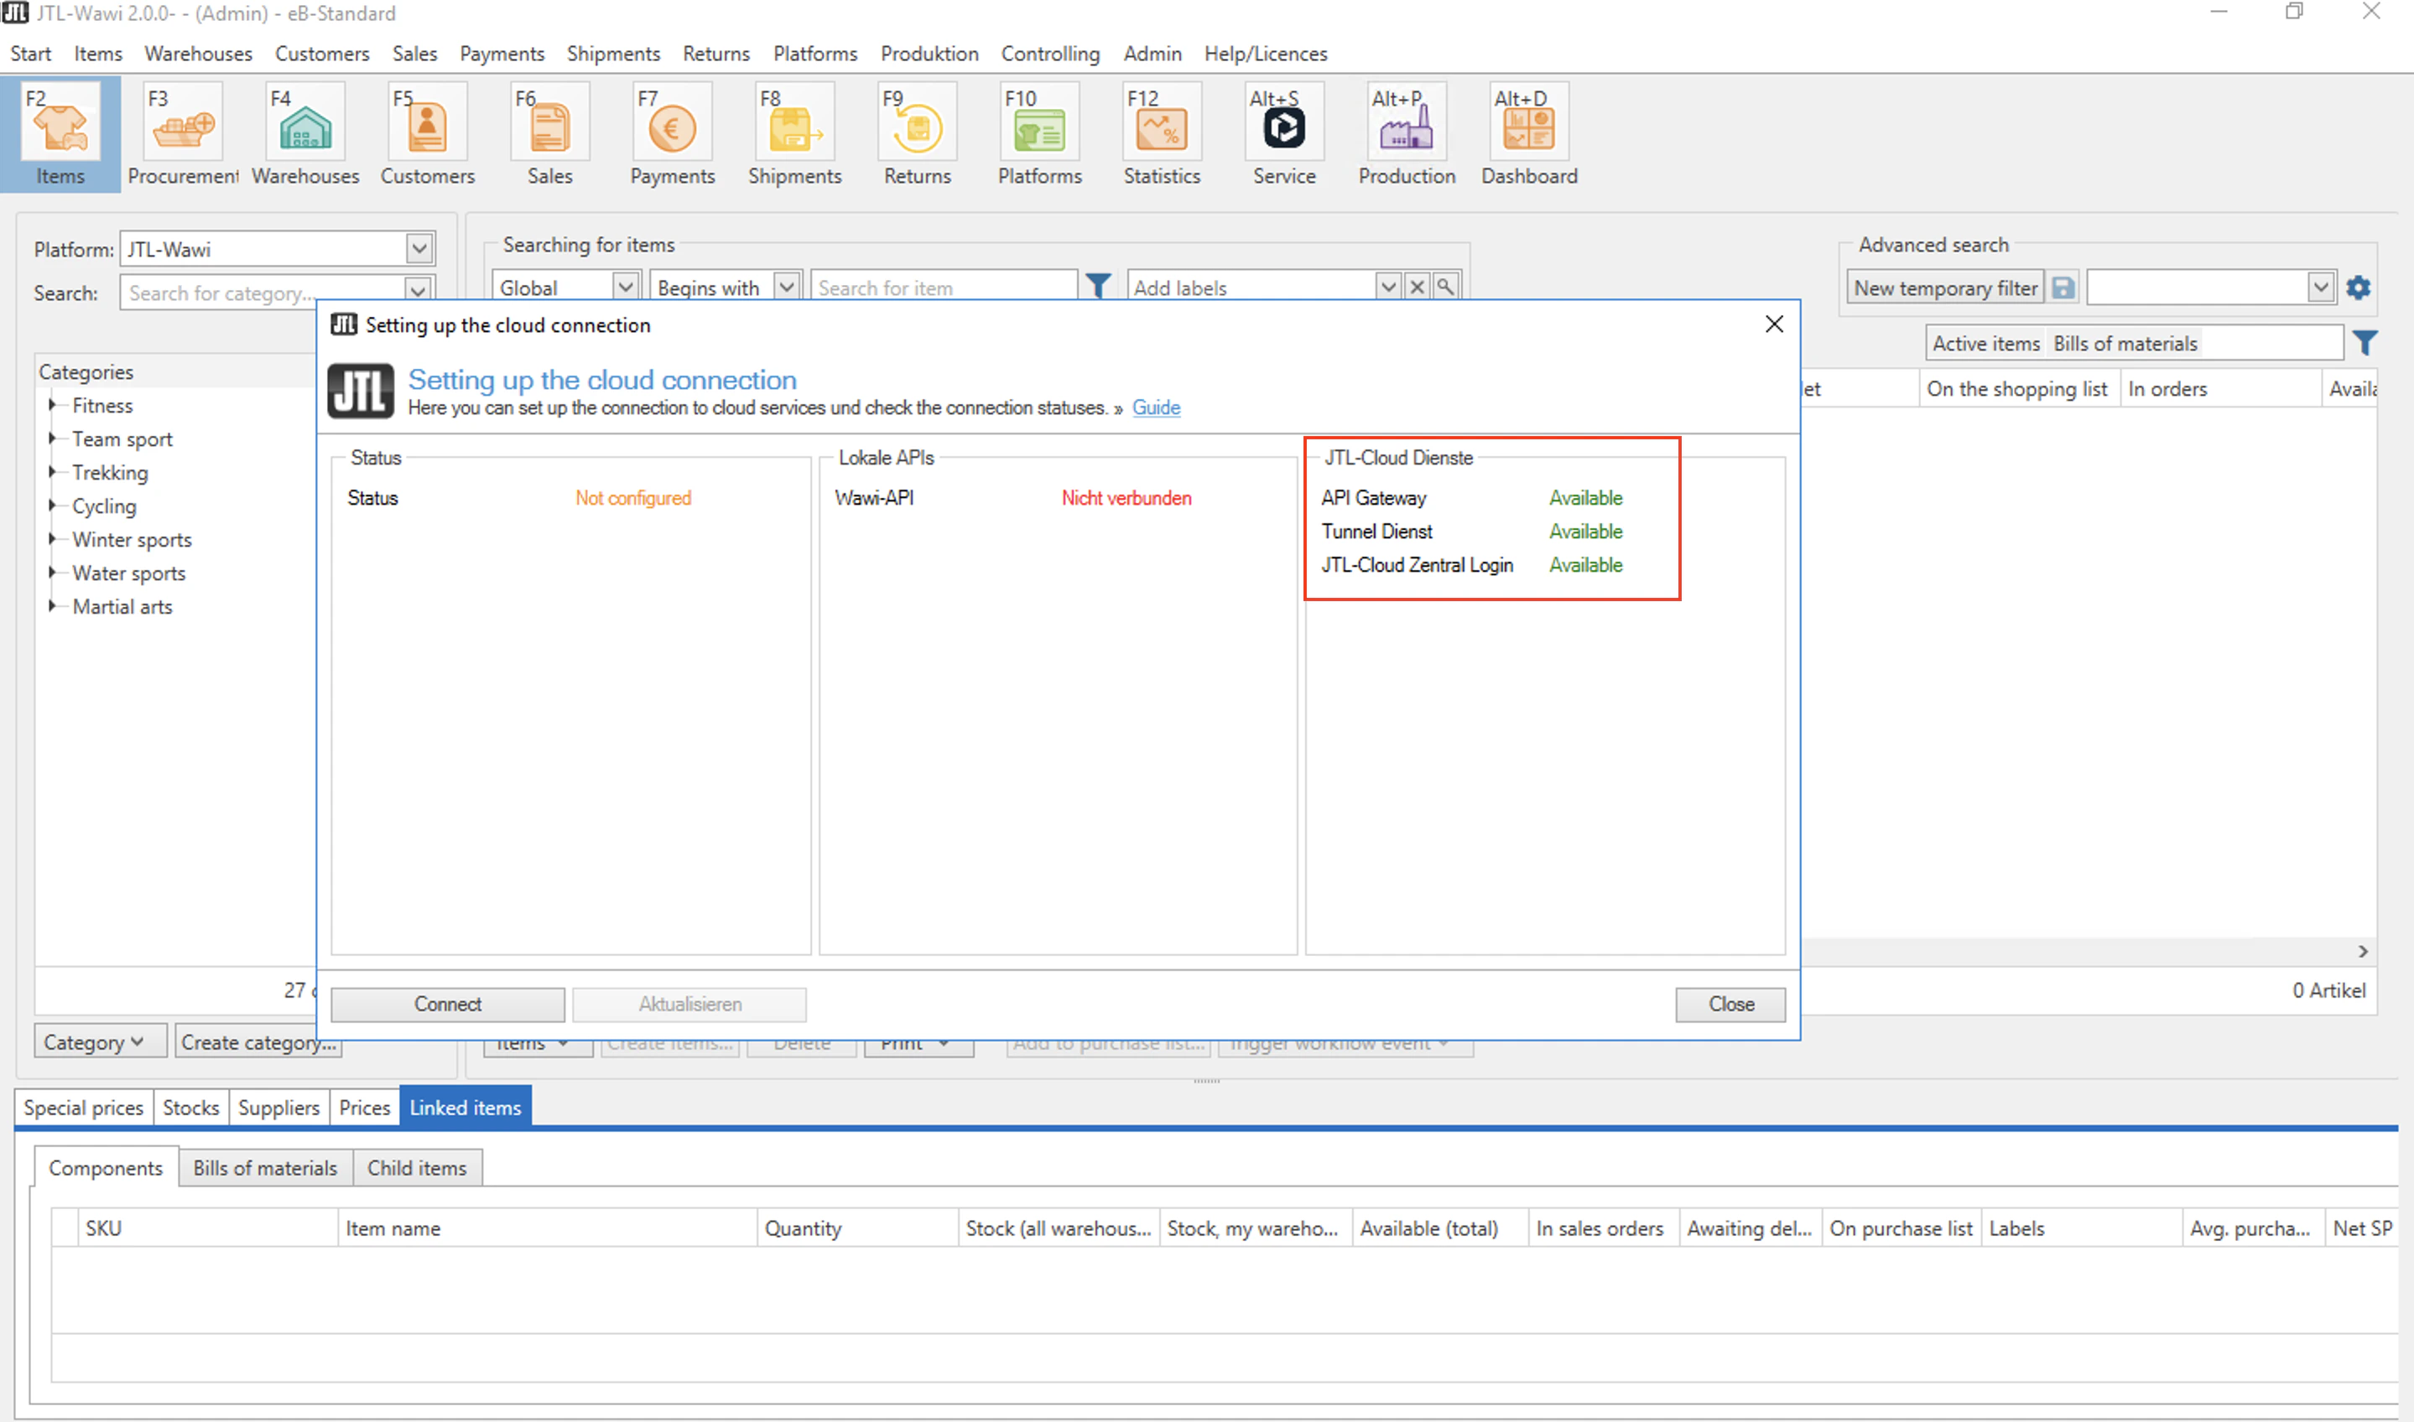Open the Items overview (F2)
Screen dimensions: 2414x1422
[x=60, y=132]
